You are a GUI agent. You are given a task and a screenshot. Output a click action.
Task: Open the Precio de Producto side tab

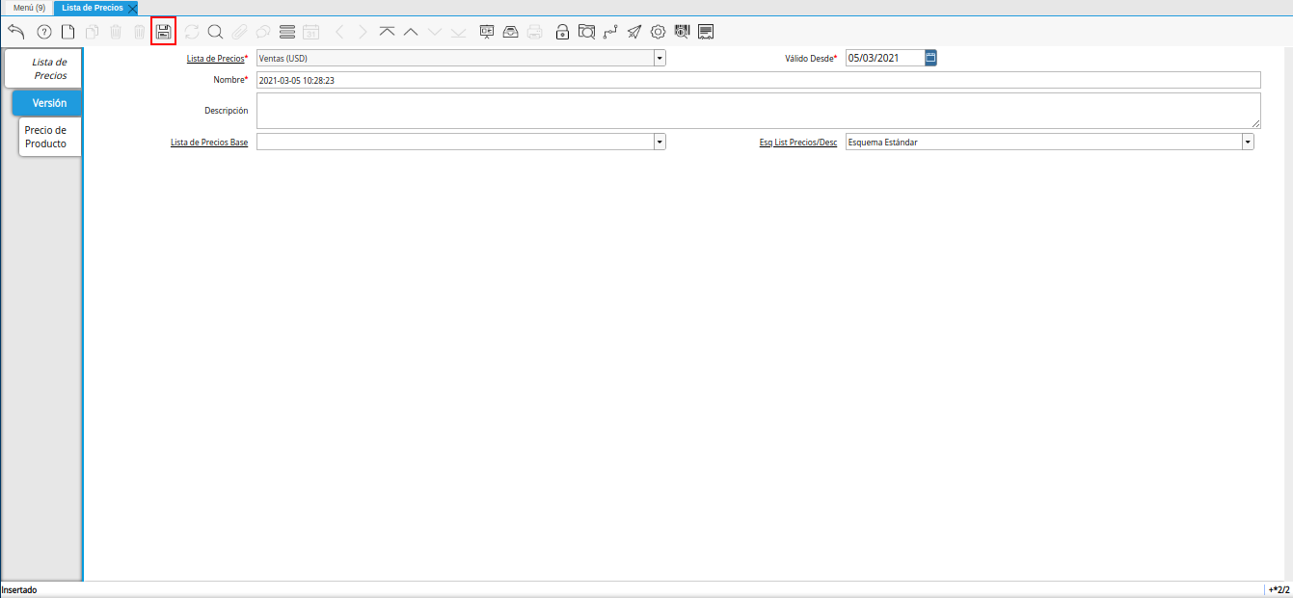click(x=50, y=137)
